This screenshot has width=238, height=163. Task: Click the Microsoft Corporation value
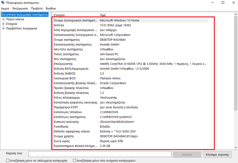tap(115, 35)
